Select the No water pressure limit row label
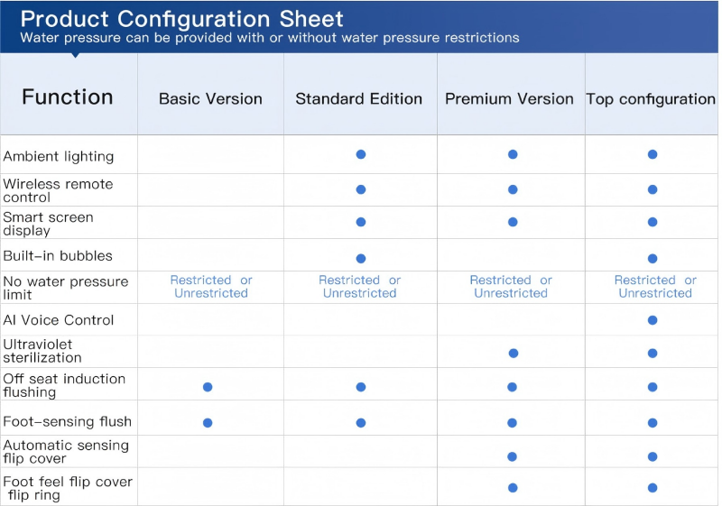The height and width of the screenshot is (506, 722). [65, 288]
